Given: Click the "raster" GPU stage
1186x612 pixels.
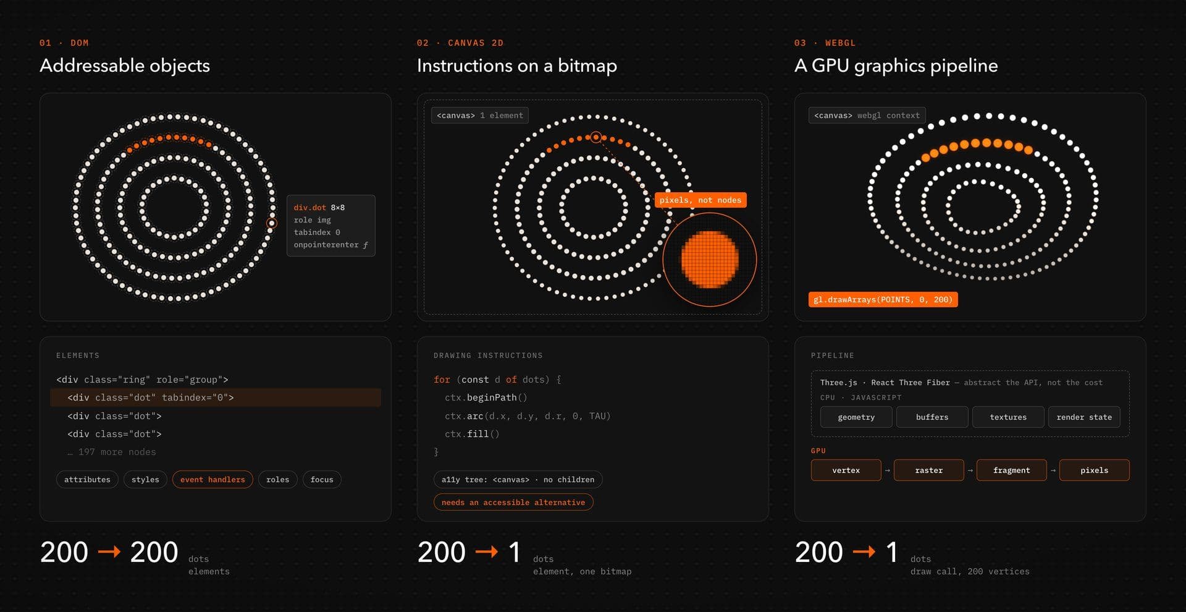Looking at the screenshot, I should [x=929, y=470].
